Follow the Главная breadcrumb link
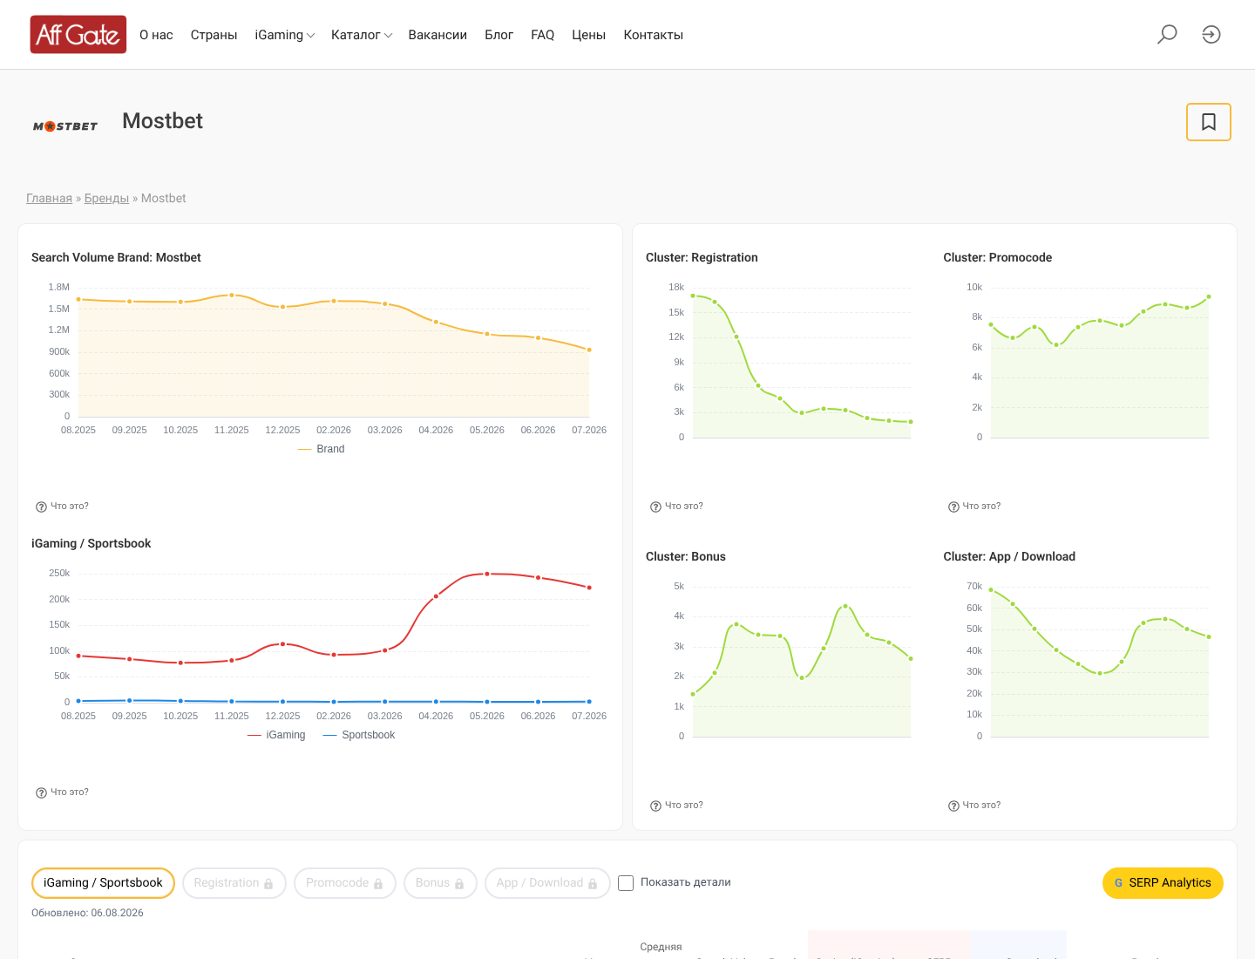 coord(49,198)
